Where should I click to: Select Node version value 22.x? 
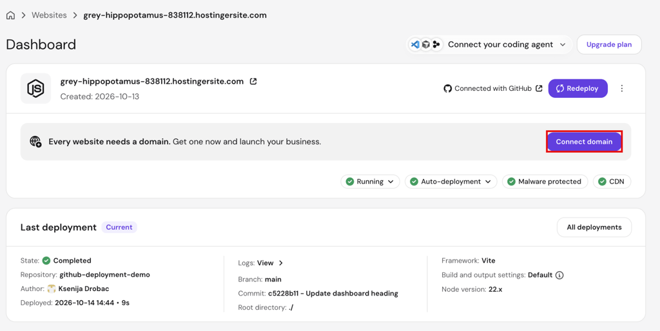click(496, 289)
